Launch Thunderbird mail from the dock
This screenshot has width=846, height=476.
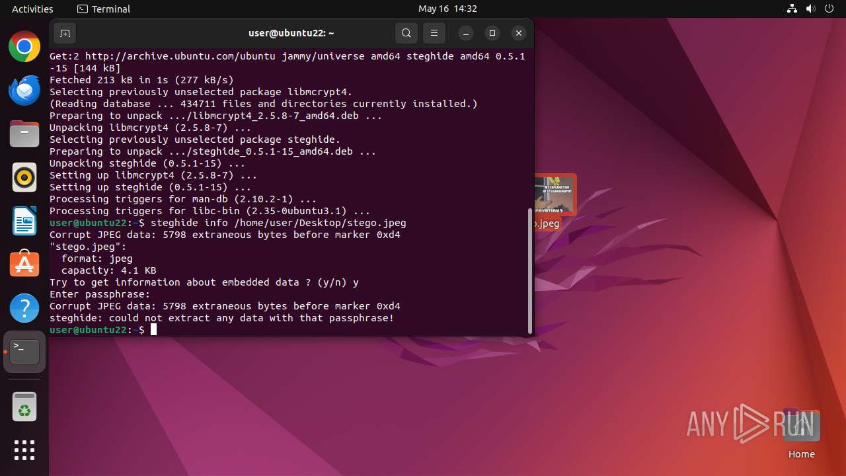pos(24,91)
